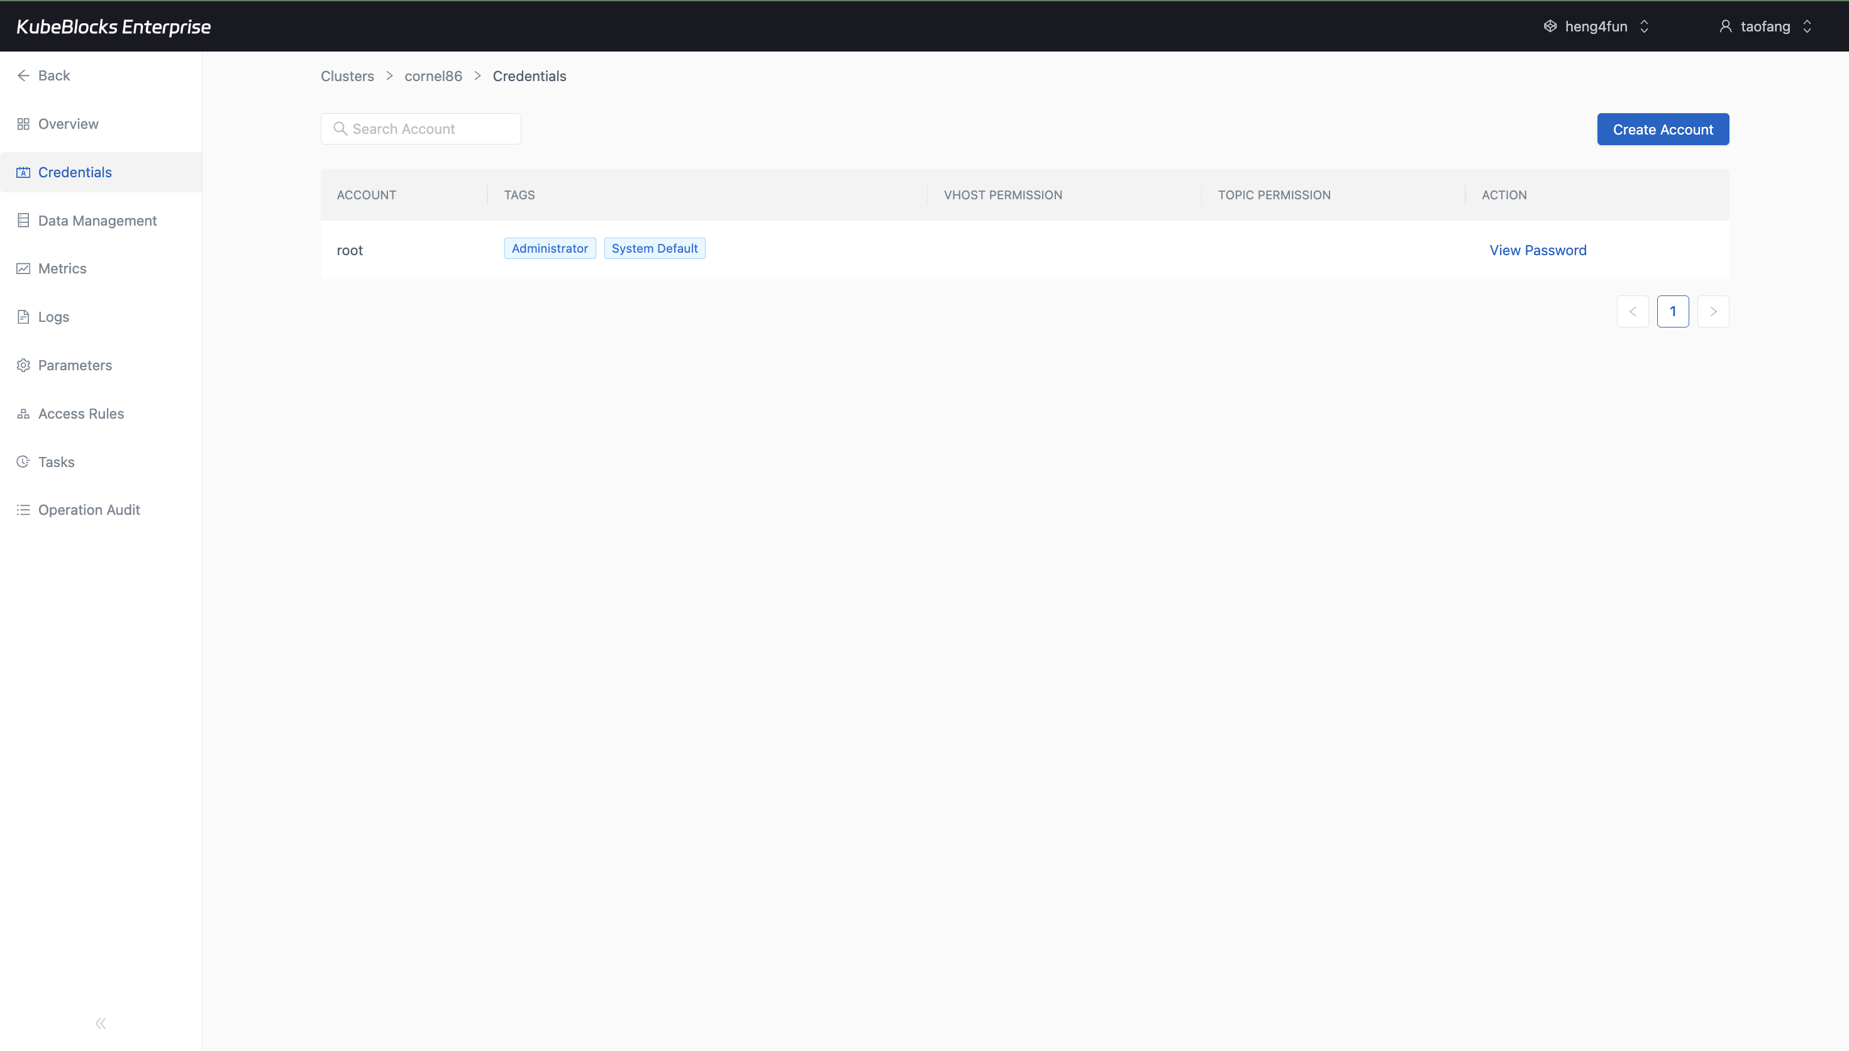Viewport: 1849px width, 1051px height.
Task: Open the heng4fun organization switcher arrows
Action: pyautogui.click(x=1644, y=26)
